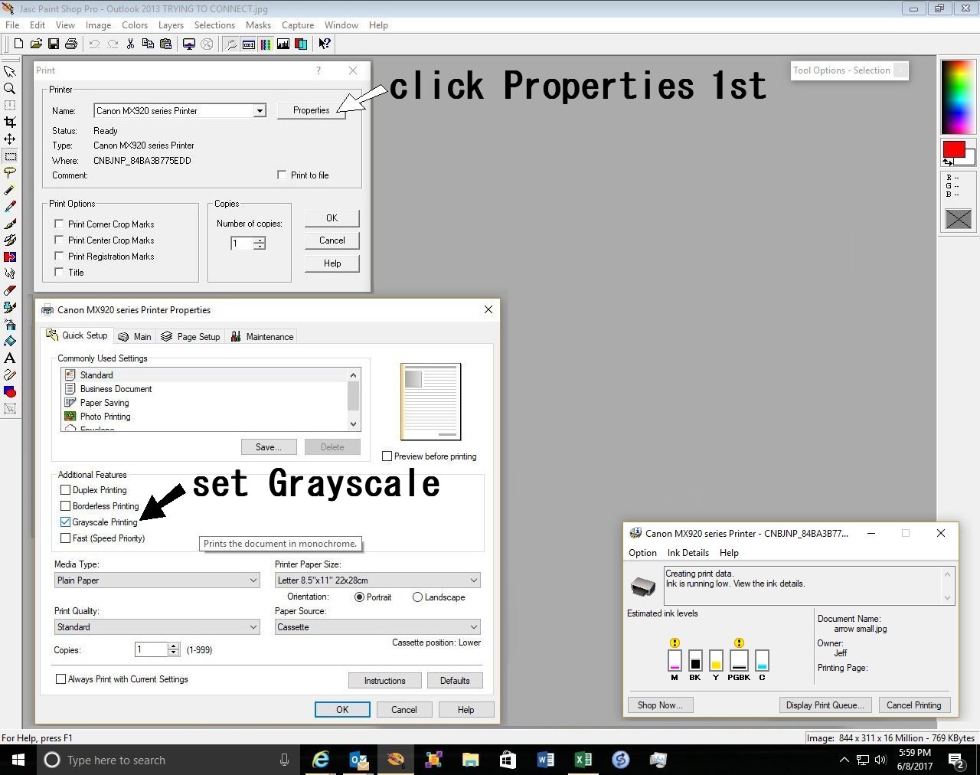Click the Properties button
The width and height of the screenshot is (980, 775).
pos(311,110)
